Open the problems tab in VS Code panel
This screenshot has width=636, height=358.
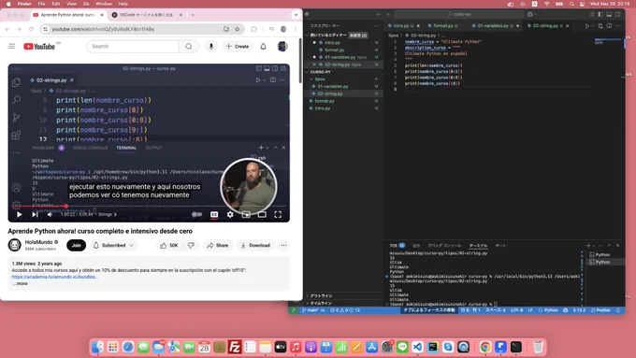click(x=397, y=245)
